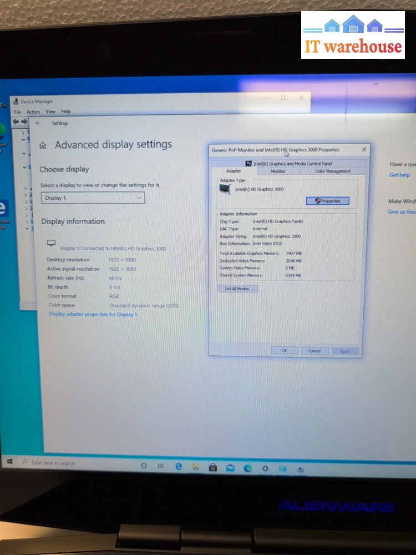Open Task View from the taskbar

(x=161, y=466)
